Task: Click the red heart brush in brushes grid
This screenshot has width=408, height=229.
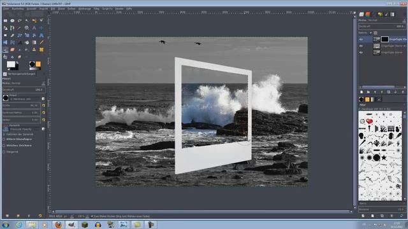Action: tap(369, 121)
